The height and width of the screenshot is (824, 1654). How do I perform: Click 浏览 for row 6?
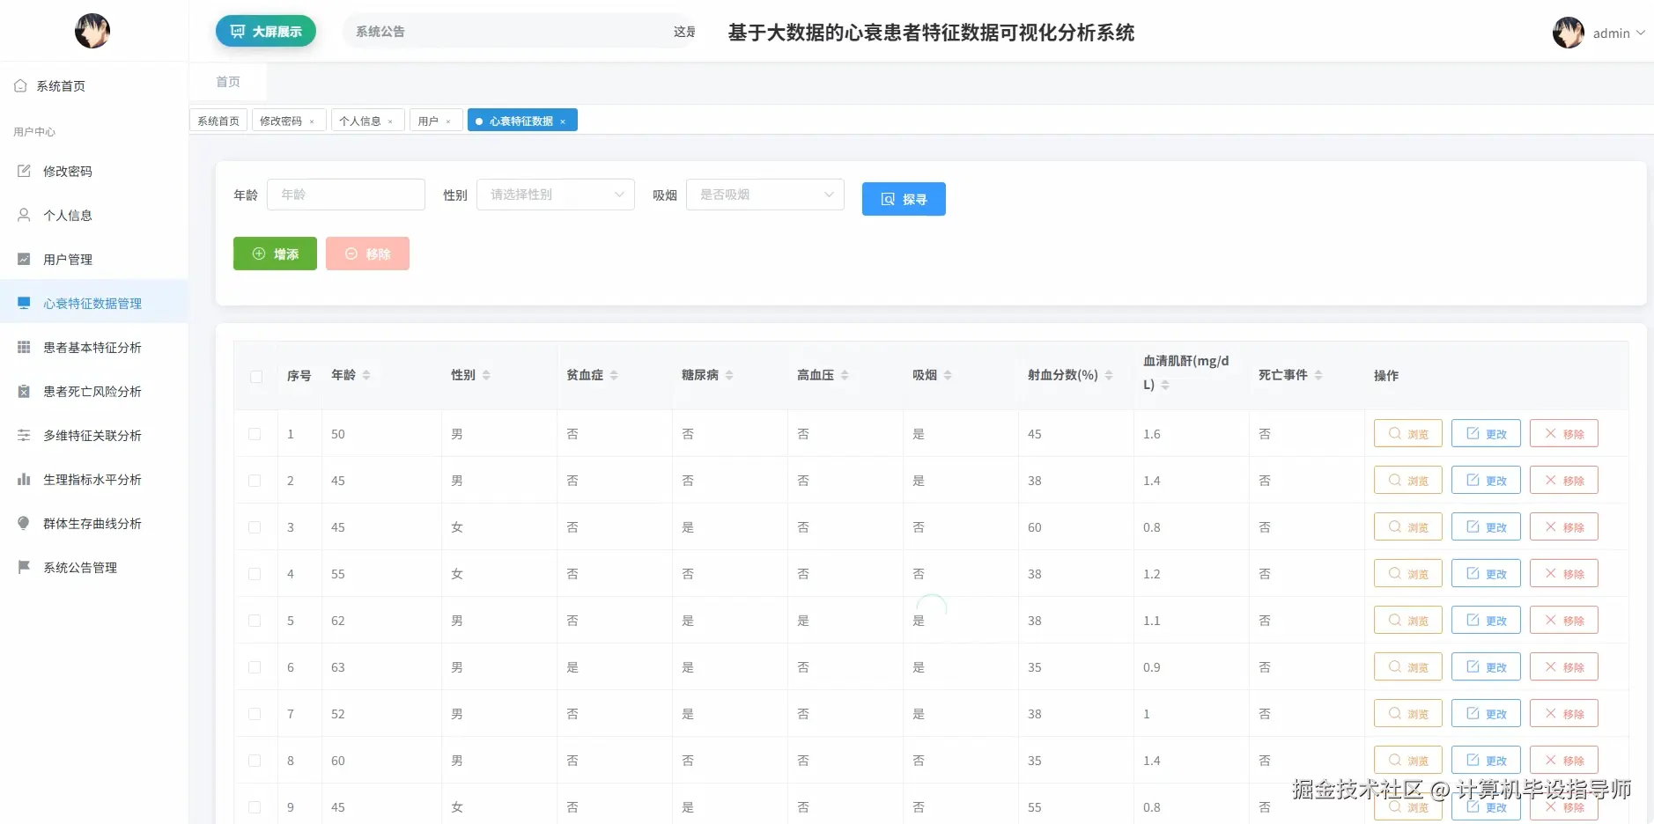(1407, 667)
